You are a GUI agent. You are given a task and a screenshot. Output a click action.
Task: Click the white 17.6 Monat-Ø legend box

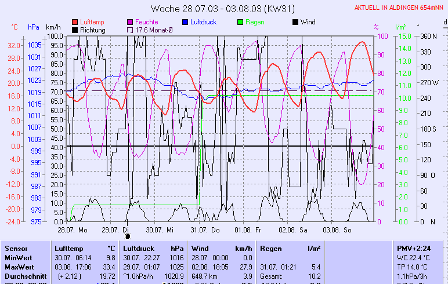[x=130, y=30]
